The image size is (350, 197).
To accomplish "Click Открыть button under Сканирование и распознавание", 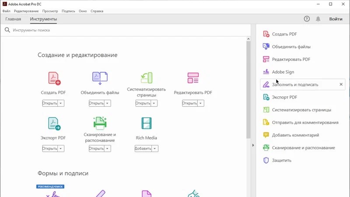I will (97, 148).
